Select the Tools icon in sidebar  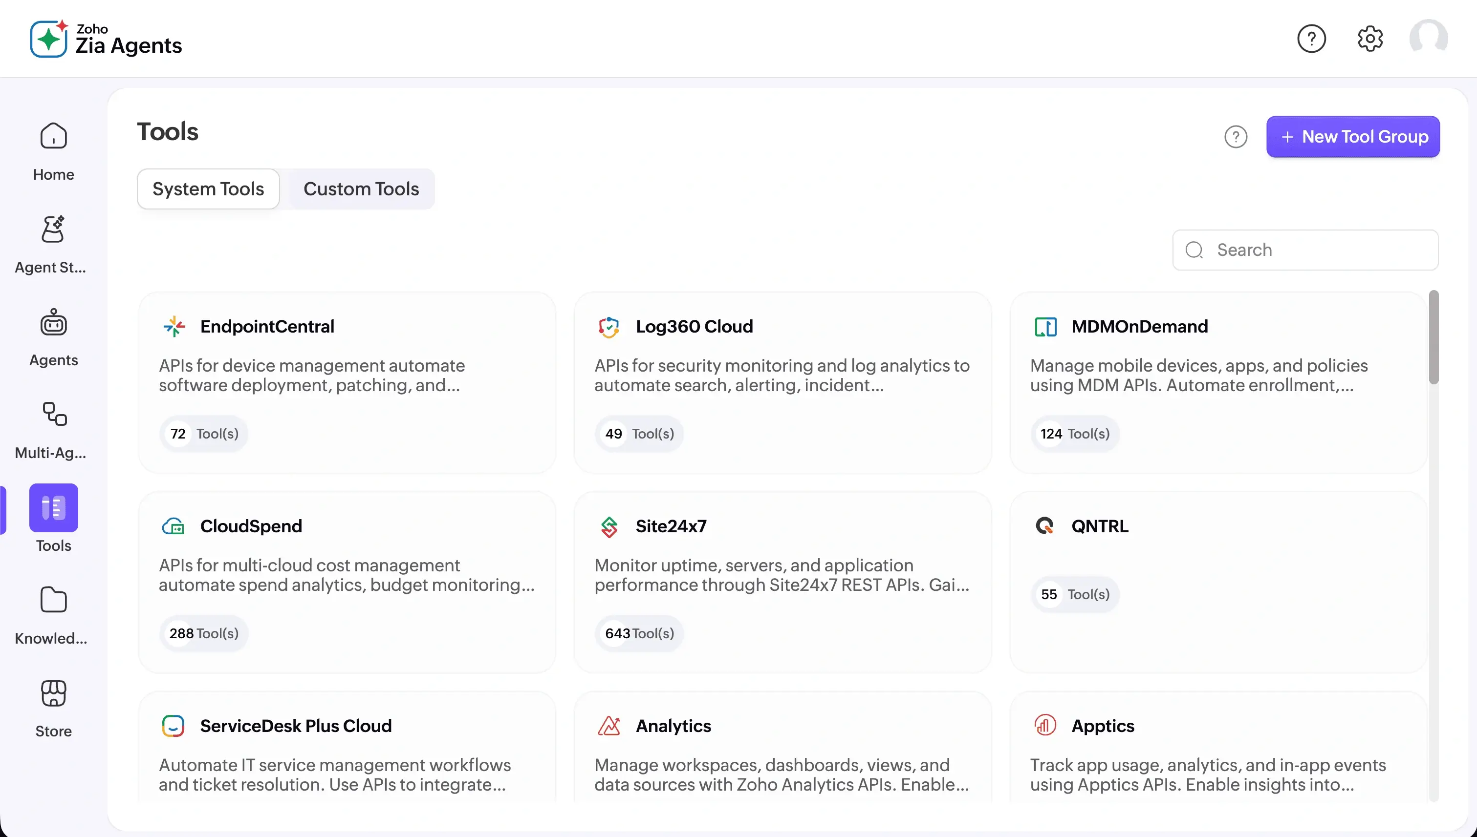[53, 507]
